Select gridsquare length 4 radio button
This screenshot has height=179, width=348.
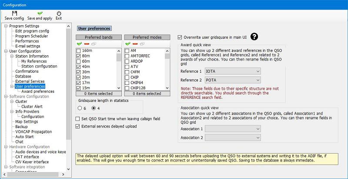(x=94, y=108)
